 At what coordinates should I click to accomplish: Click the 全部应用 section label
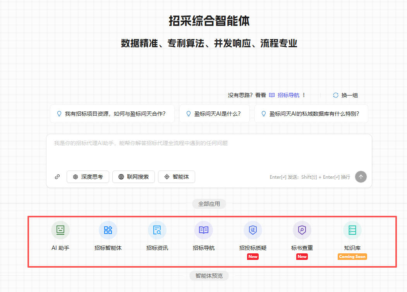tap(209, 204)
